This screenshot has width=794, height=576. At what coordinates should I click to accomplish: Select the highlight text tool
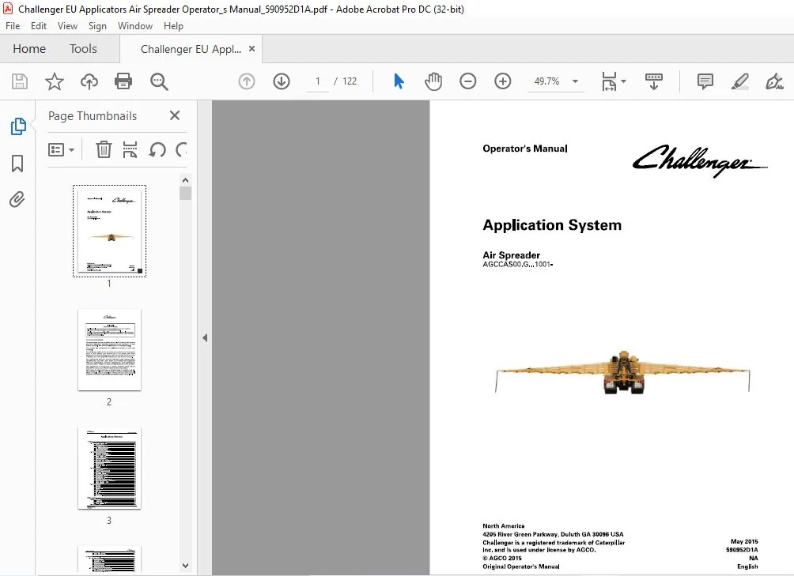coord(739,81)
